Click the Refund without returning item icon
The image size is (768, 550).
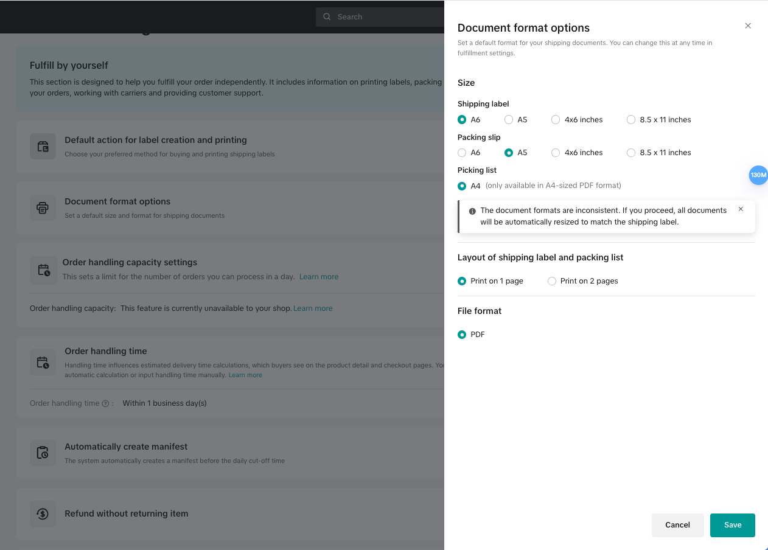coord(43,513)
